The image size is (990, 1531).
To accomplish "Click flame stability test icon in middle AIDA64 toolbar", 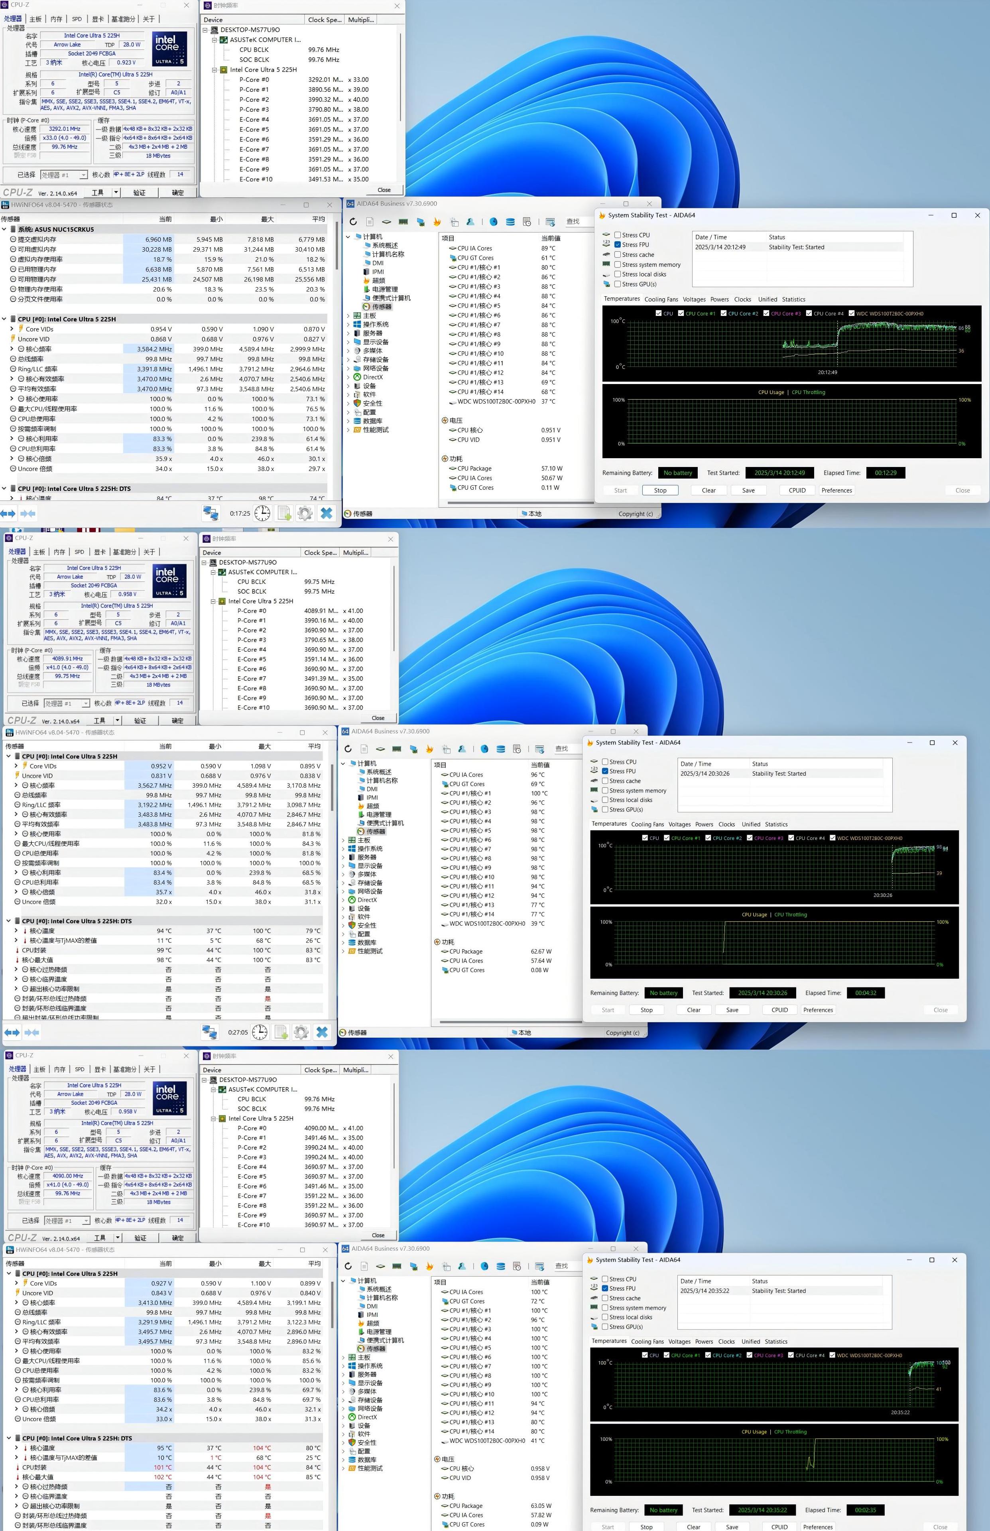I will click(429, 749).
